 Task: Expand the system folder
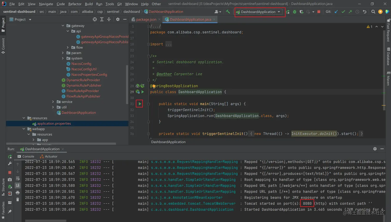pos(63,58)
